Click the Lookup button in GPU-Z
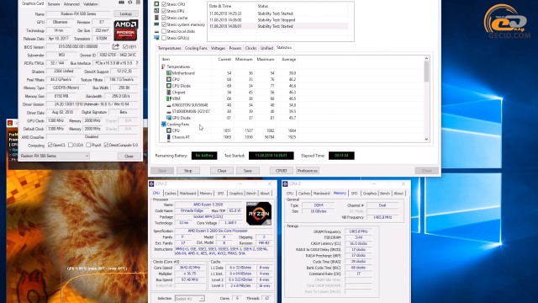Screen dimensions: 538x303 [x=126, y=13]
